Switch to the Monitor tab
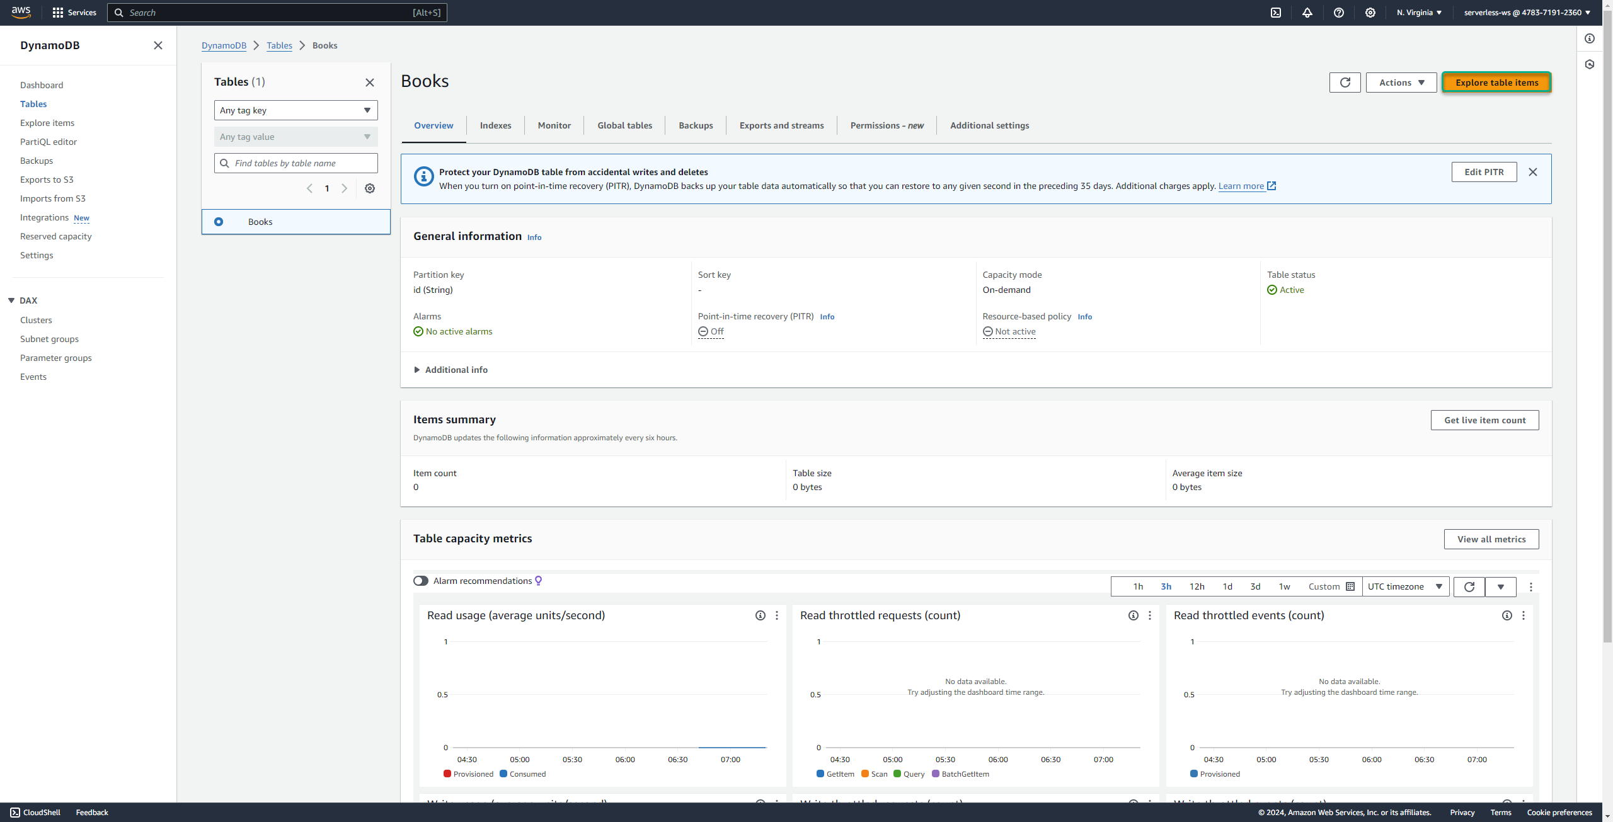This screenshot has width=1613, height=822. click(x=554, y=125)
